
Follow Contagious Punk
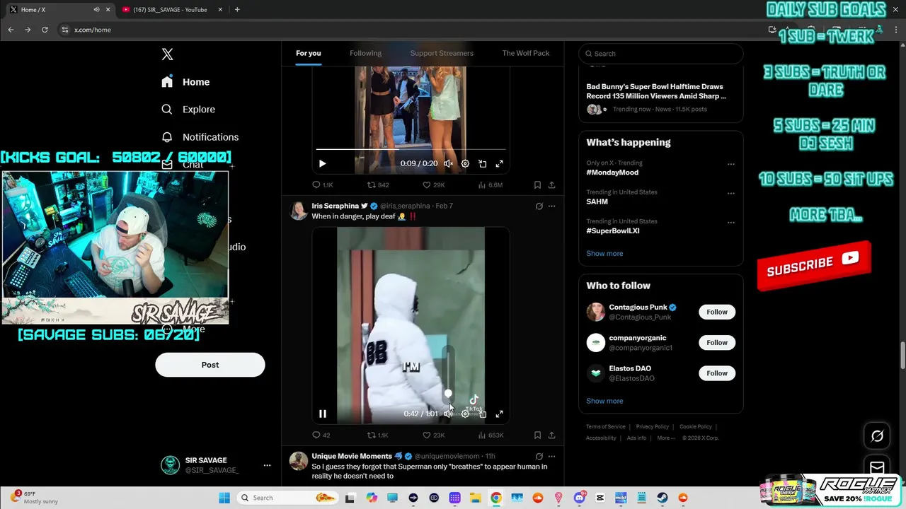[x=717, y=312]
